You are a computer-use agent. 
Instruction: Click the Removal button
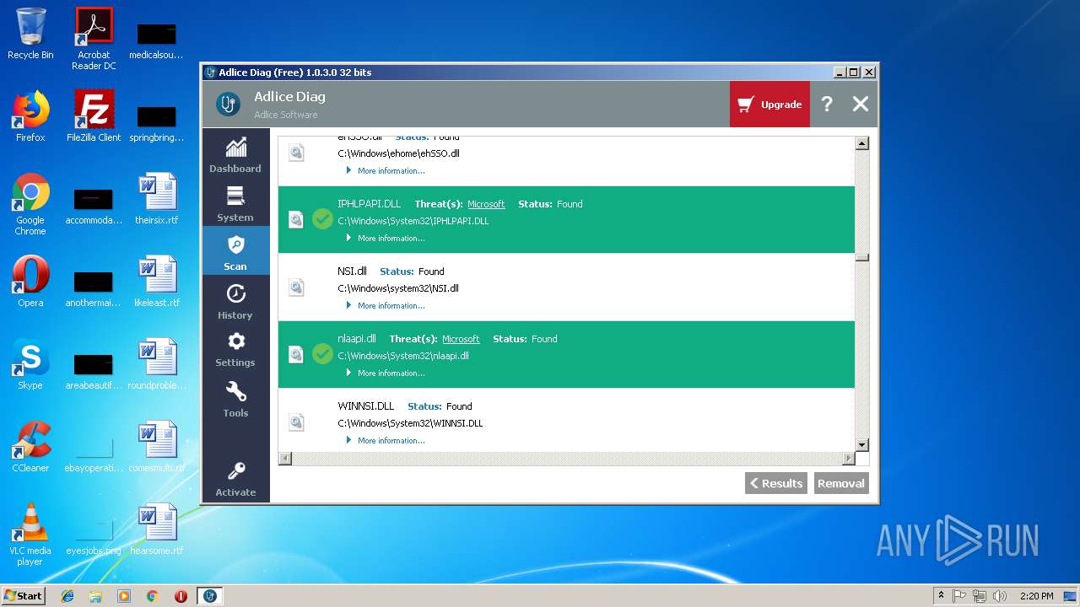(x=841, y=483)
